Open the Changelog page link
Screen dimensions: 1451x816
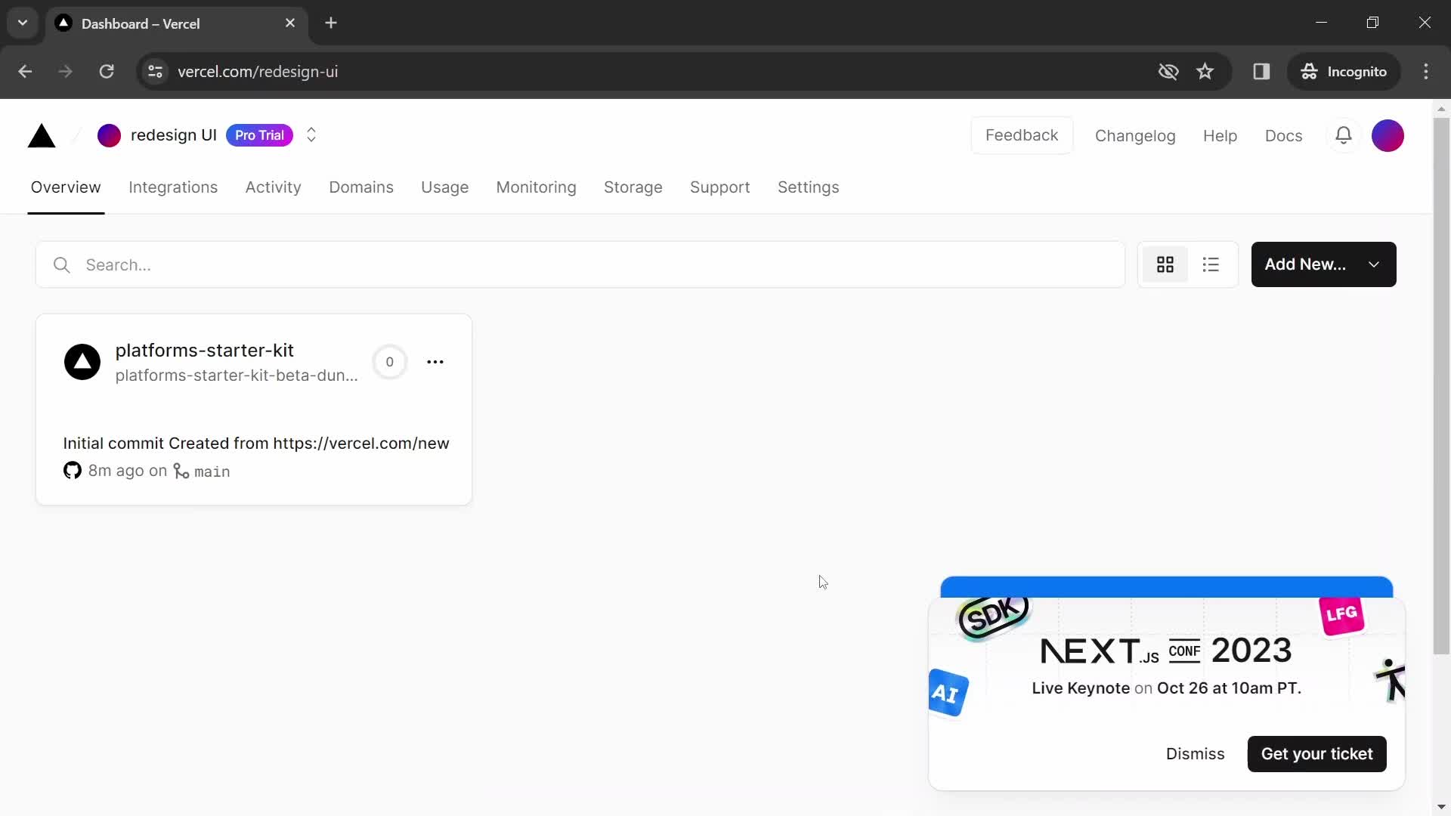[x=1134, y=134]
